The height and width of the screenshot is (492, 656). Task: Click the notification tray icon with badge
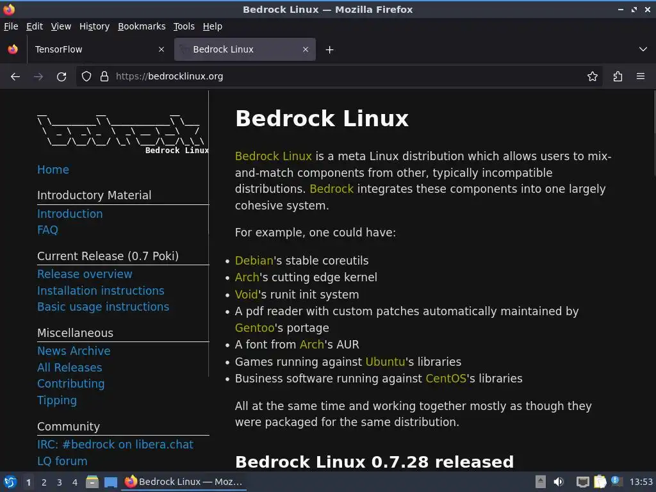point(617,481)
